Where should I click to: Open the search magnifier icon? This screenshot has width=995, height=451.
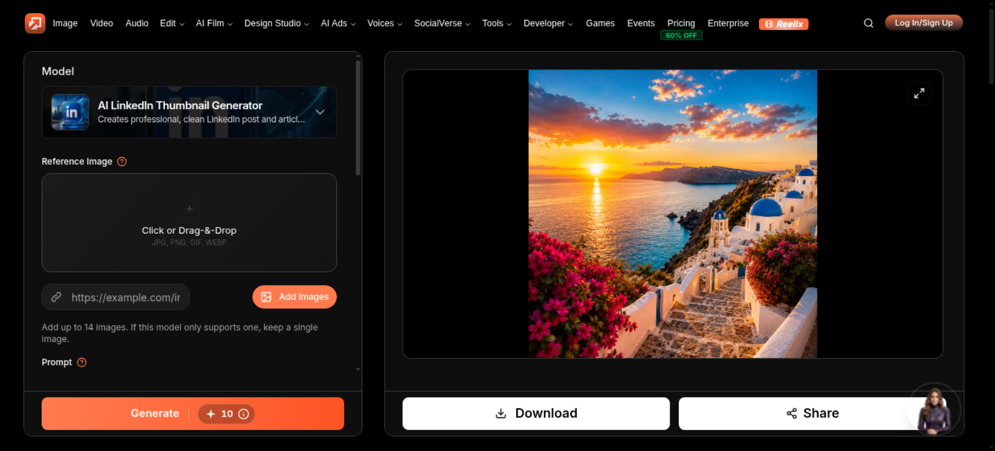coord(869,23)
